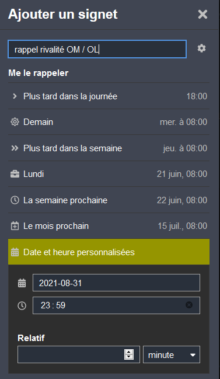The height and width of the screenshot is (379, 220).
Task: Open bookmark options gear icon
Action: [x=202, y=48]
